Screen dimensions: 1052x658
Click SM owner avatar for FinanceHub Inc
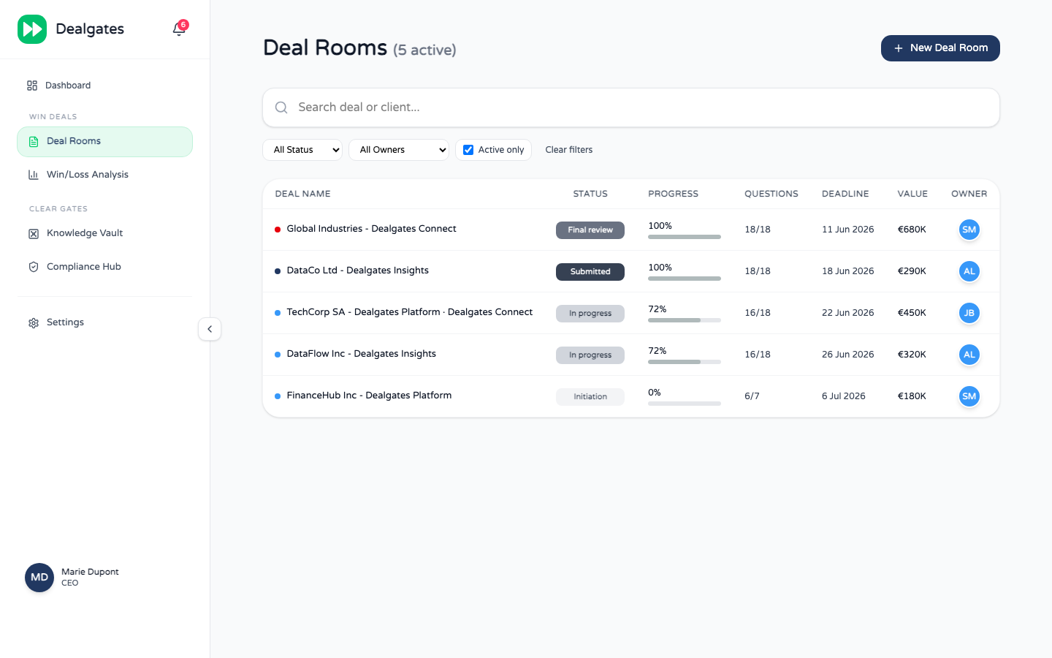pyautogui.click(x=969, y=396)
